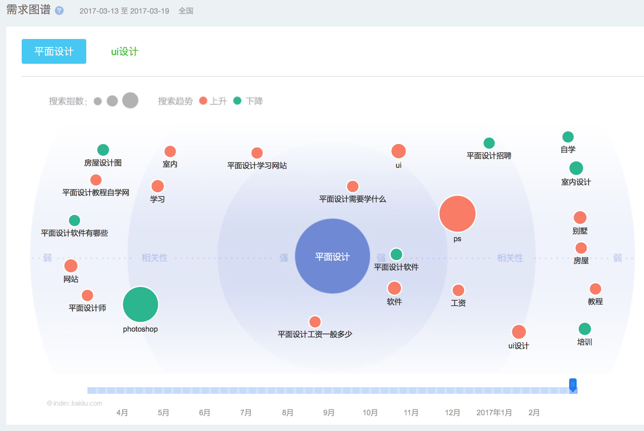Click the red ui bubble
This screenshot has width=644, height=431.
point(398,151)
